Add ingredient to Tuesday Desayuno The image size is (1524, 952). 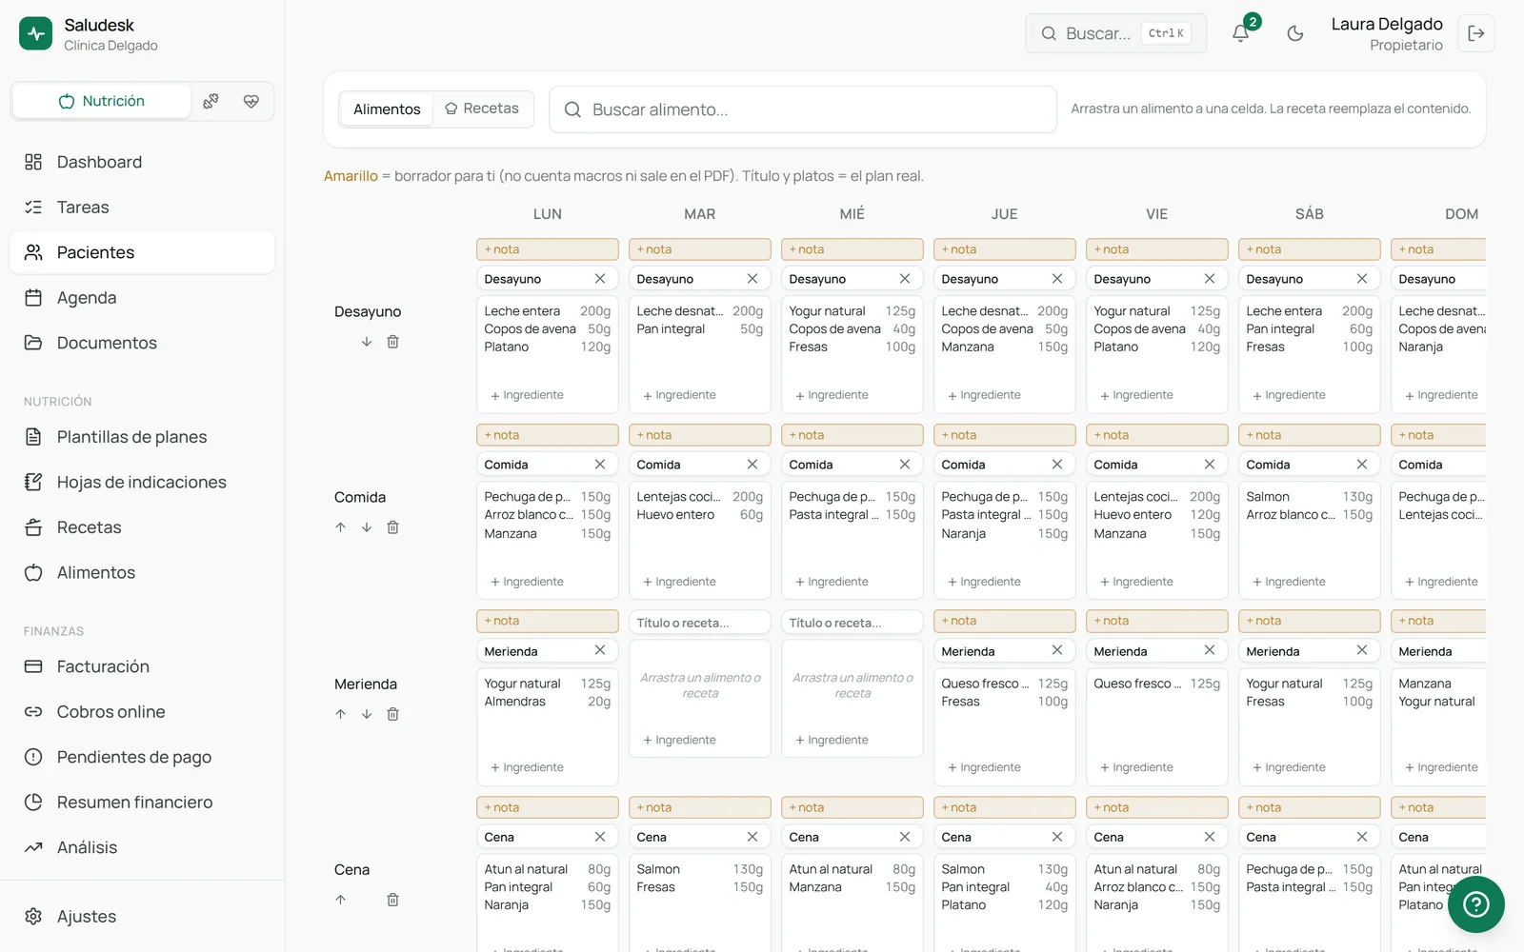[x=679, y=395]
